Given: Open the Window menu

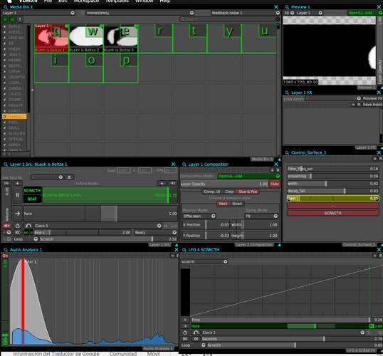Looking at the screenshot, I should pos(145,1).
